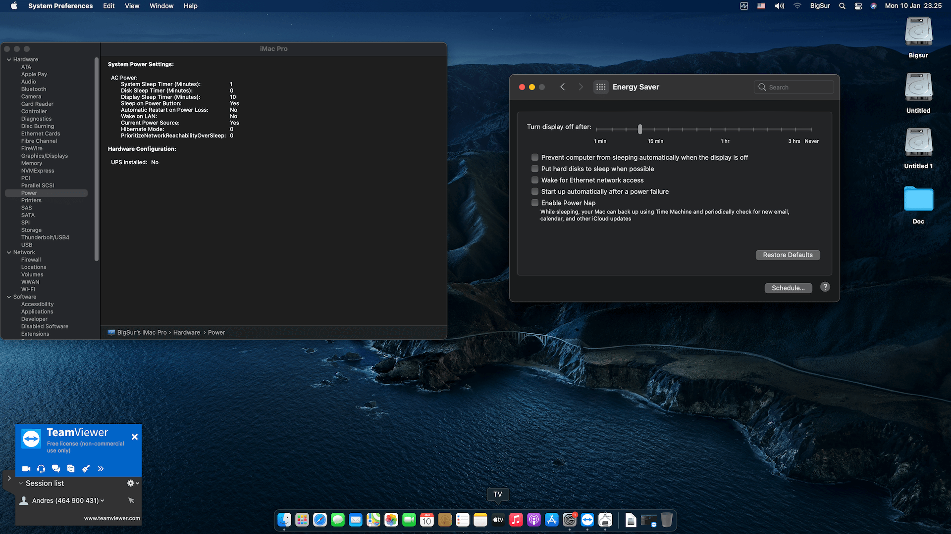Screen dimensions: 951x534
Task: Show all preferences grid icon
Action: point(601,87)
